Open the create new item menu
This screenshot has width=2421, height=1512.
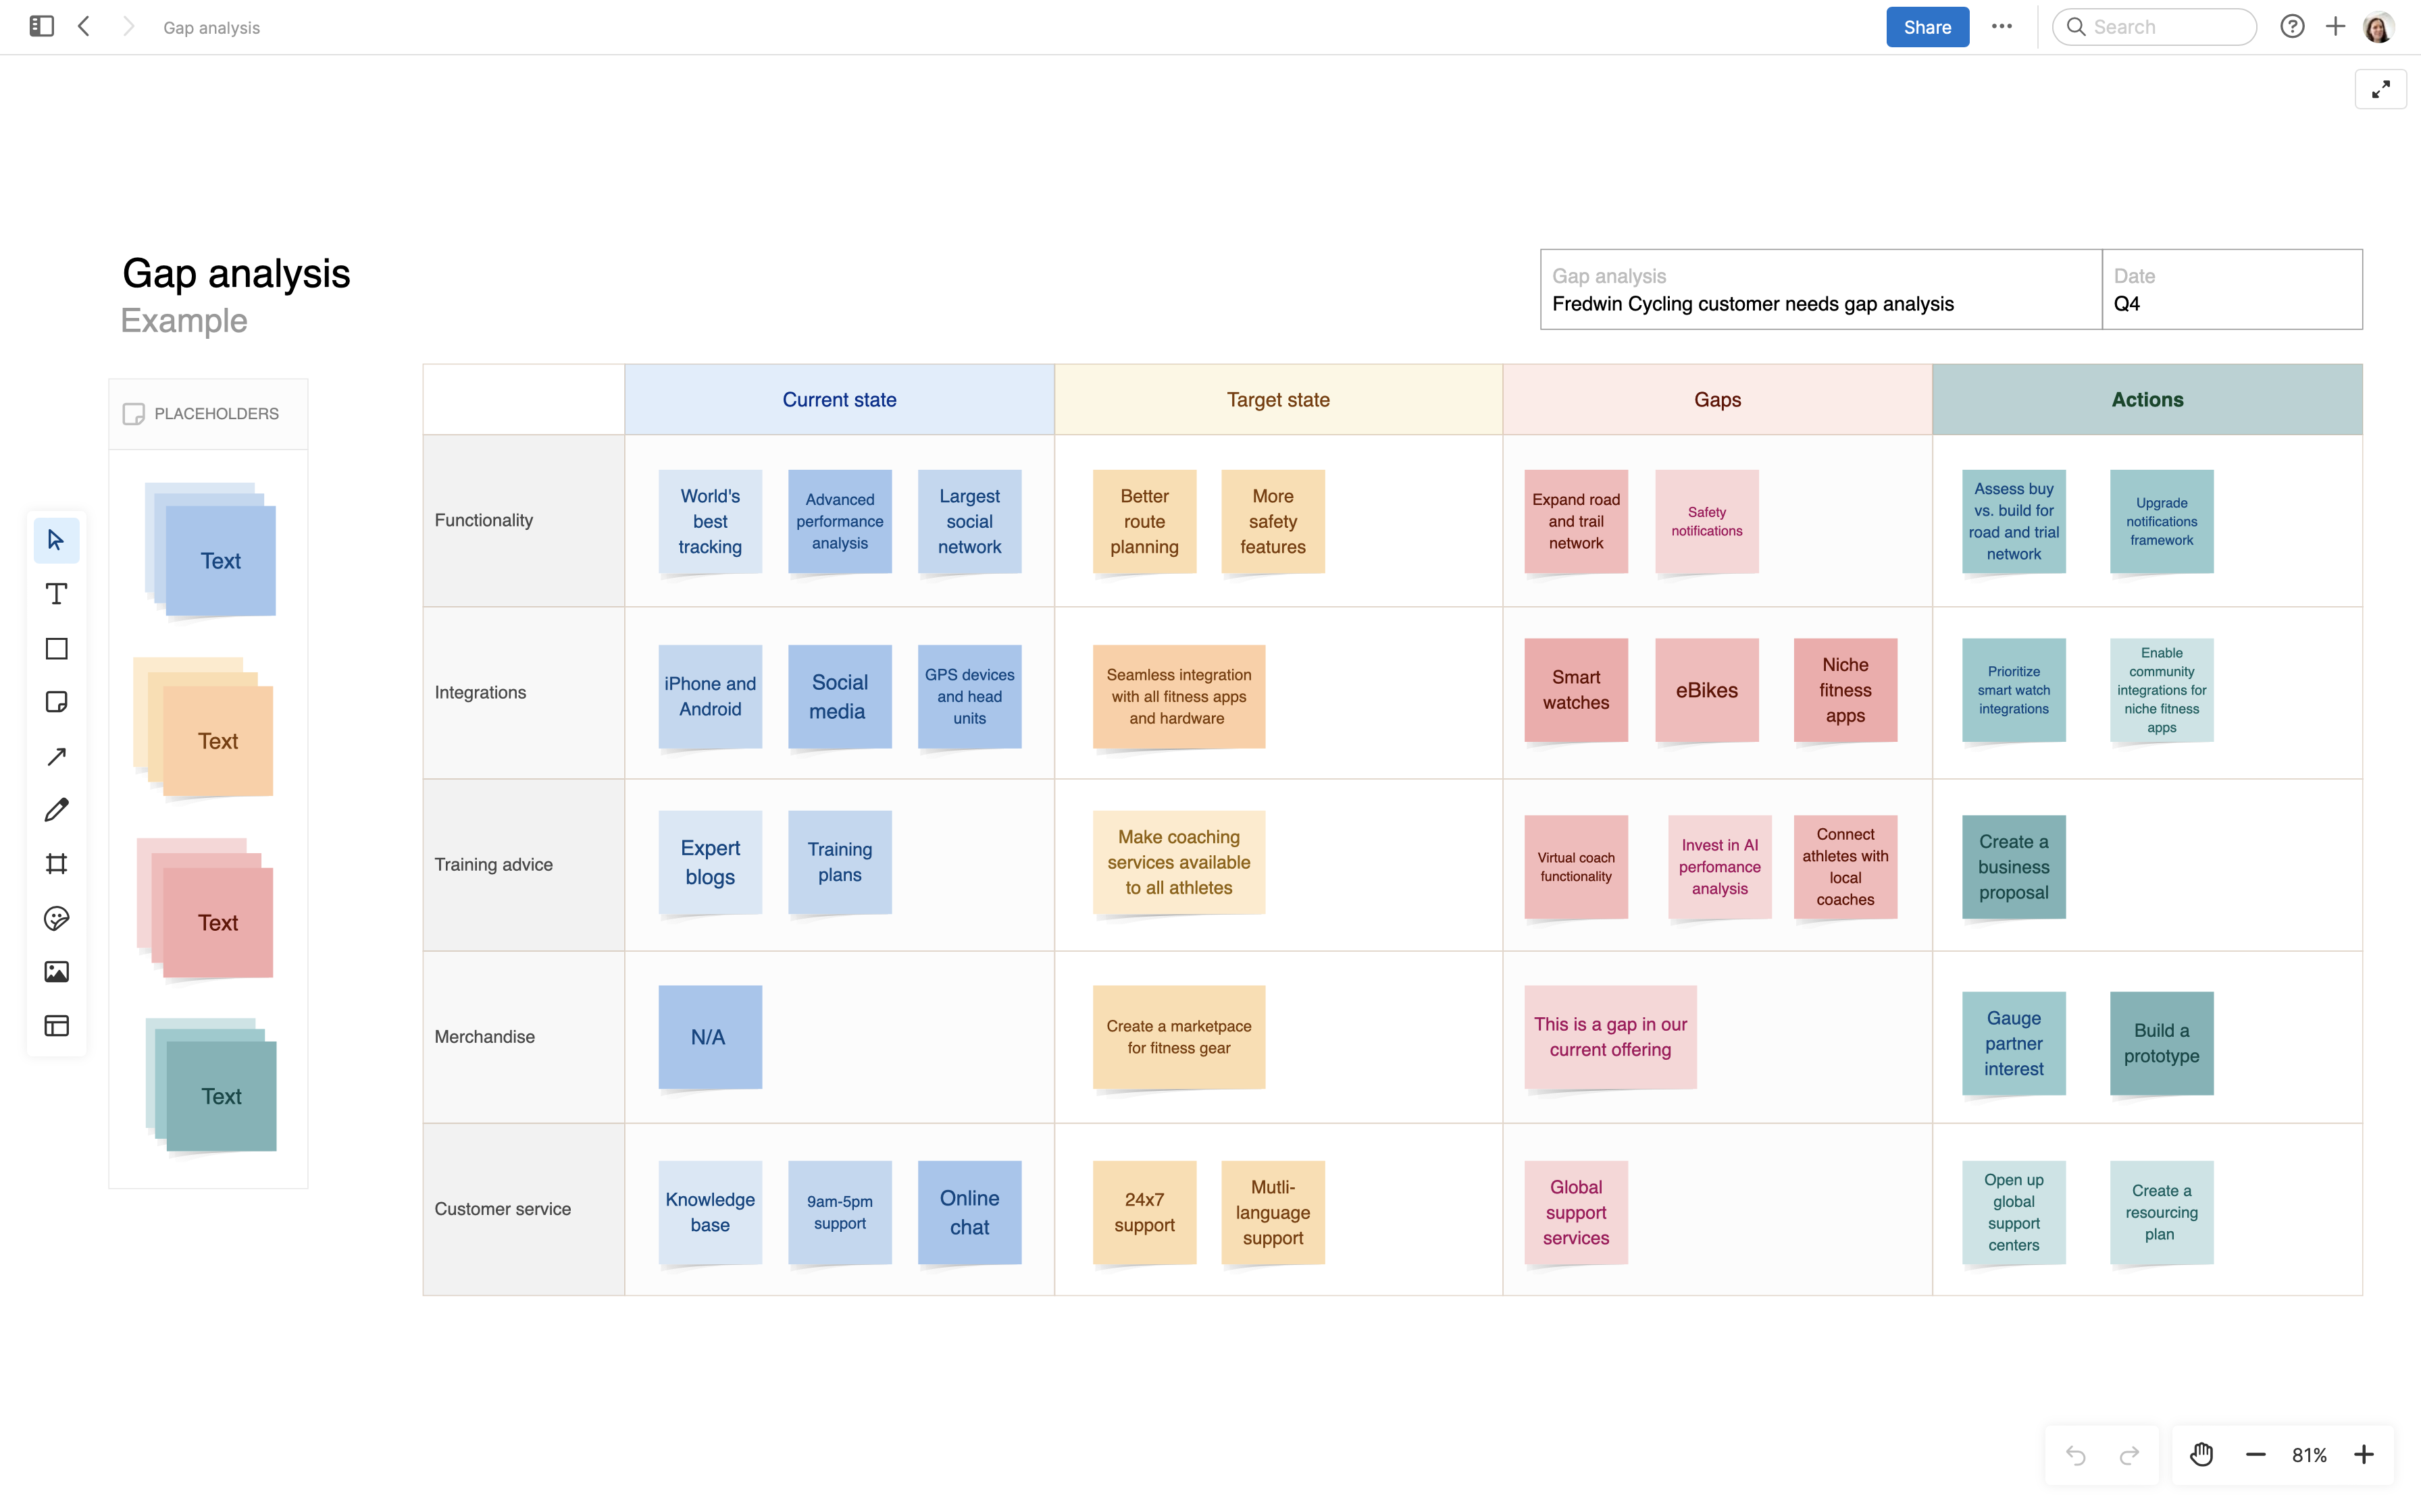pos(2335,26)
